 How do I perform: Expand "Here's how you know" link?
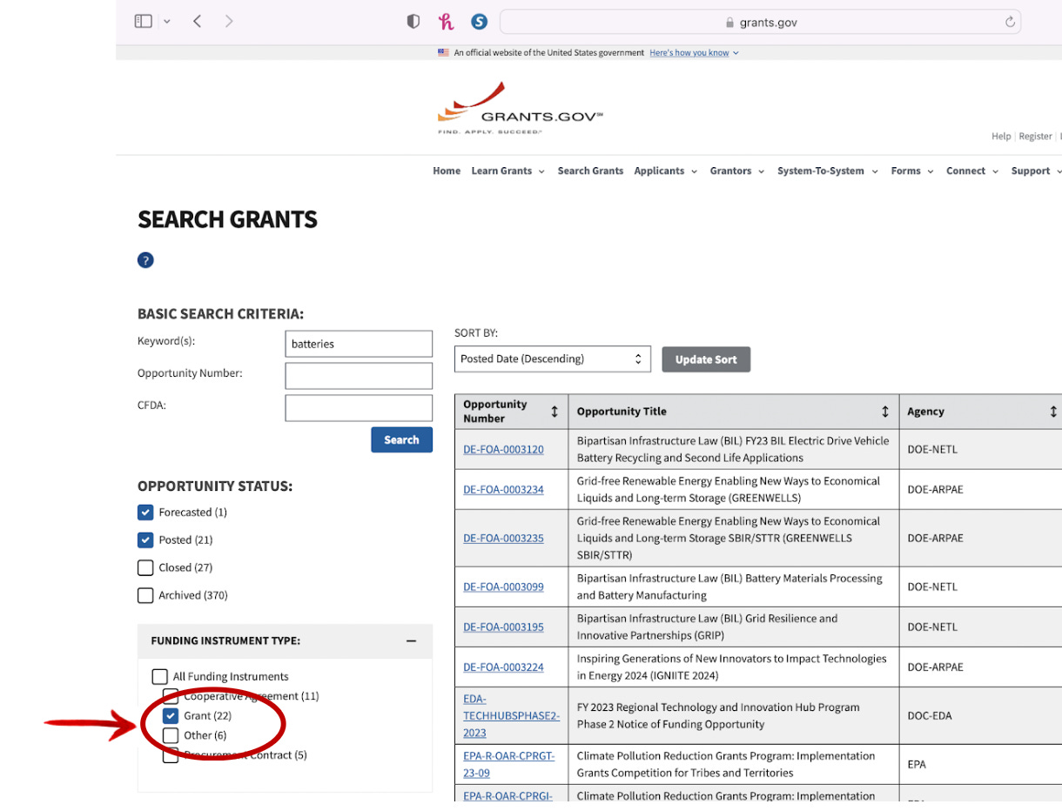[694, 53]
